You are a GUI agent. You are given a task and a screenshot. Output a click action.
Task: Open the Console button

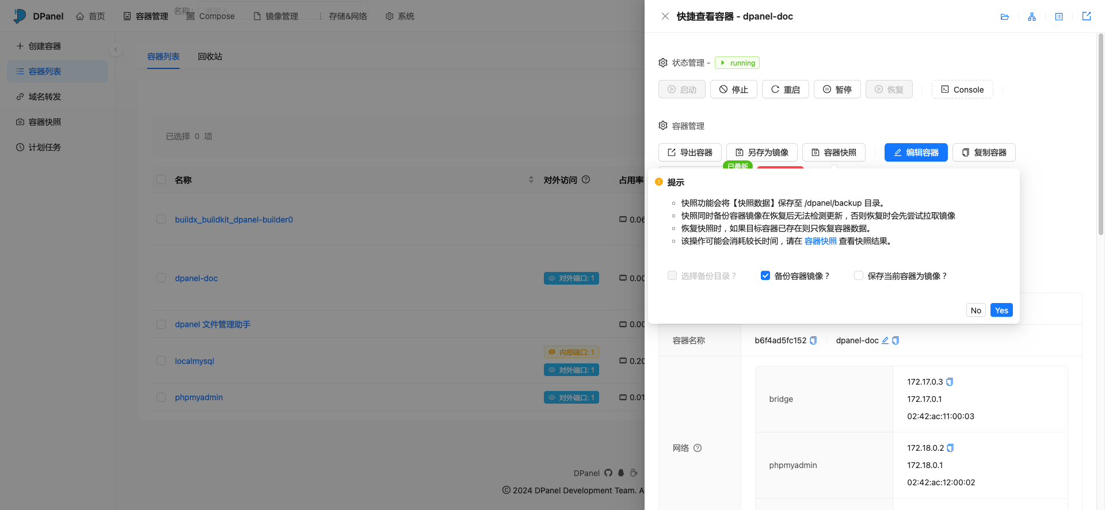[x=962, y=89]
